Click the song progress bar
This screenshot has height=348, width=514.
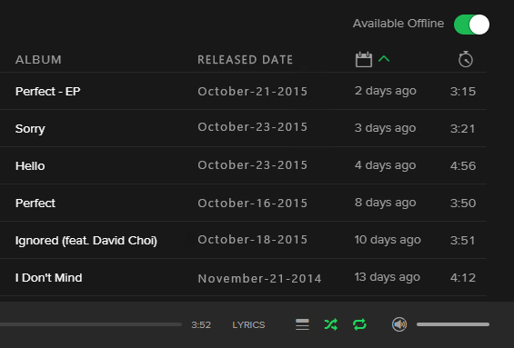pos(91,324)
